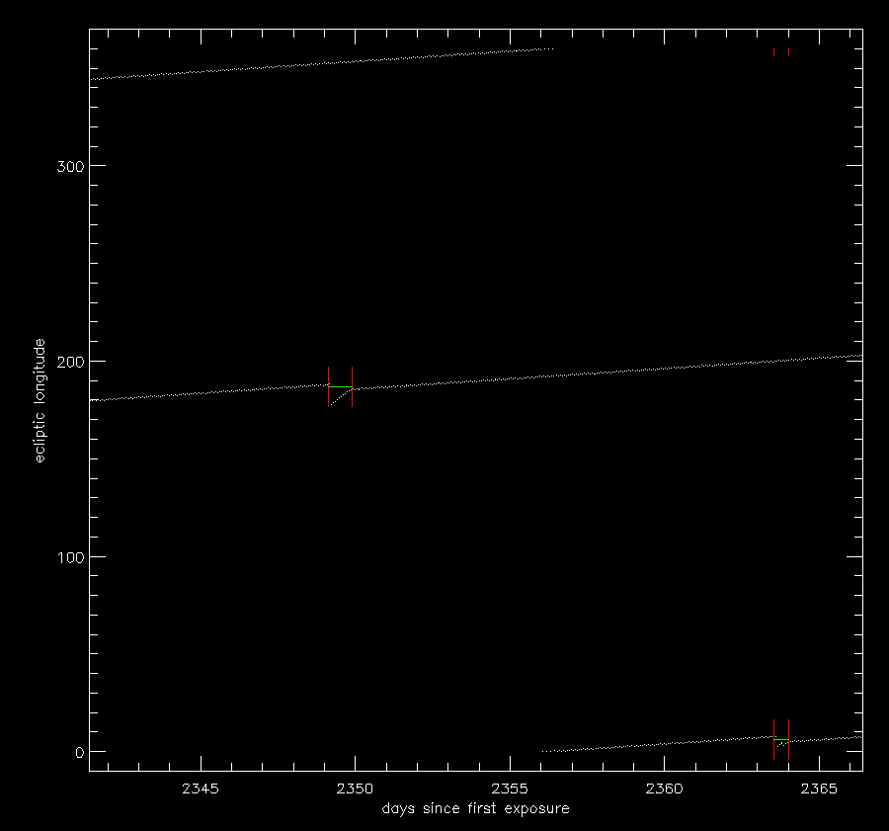Click the x-axis tick label 2360
The height and width of the screenshot is (831, 889).
tap(665, 789)
